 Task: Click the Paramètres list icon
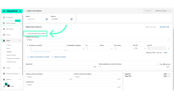click(168, 27)
